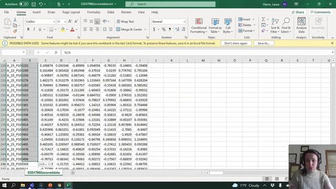The width and height of the screenshot is (336, 189).
Task: Click the formula bar showing N/A
Action: (197, 52)
